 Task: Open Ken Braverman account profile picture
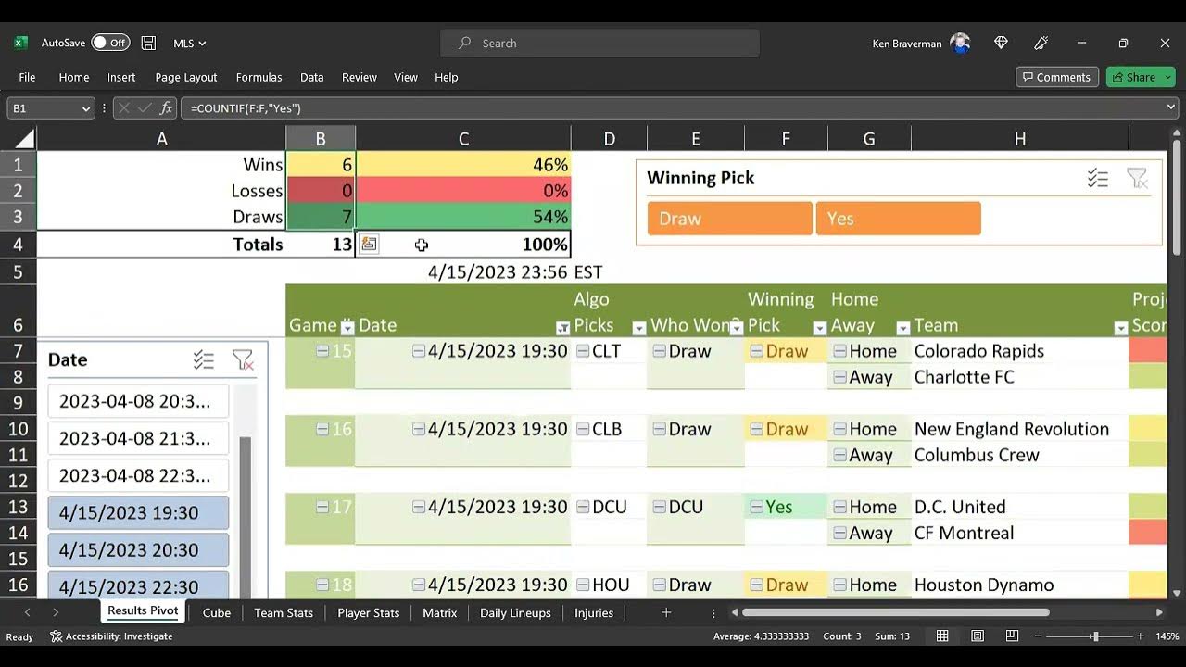tap(960, 43)
